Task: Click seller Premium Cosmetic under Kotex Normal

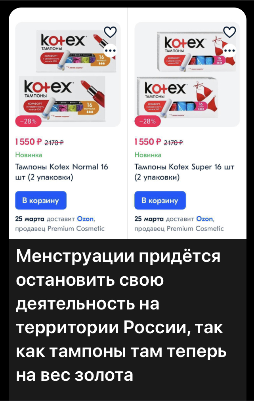Action: click(76, 228)
